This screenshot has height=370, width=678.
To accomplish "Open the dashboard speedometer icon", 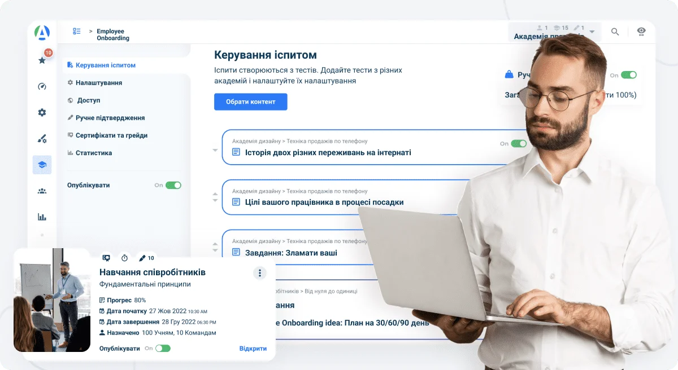I will (42, 86).
